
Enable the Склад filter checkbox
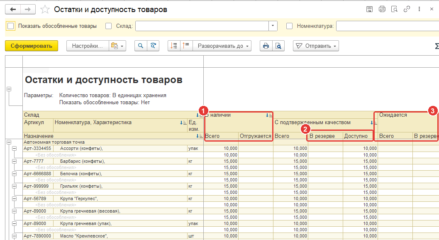click(x=109, y=26)
